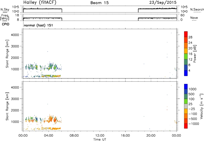Select the 20 label on power colorbar
Viewport: 204px width, 141px height.
(190, 48)
